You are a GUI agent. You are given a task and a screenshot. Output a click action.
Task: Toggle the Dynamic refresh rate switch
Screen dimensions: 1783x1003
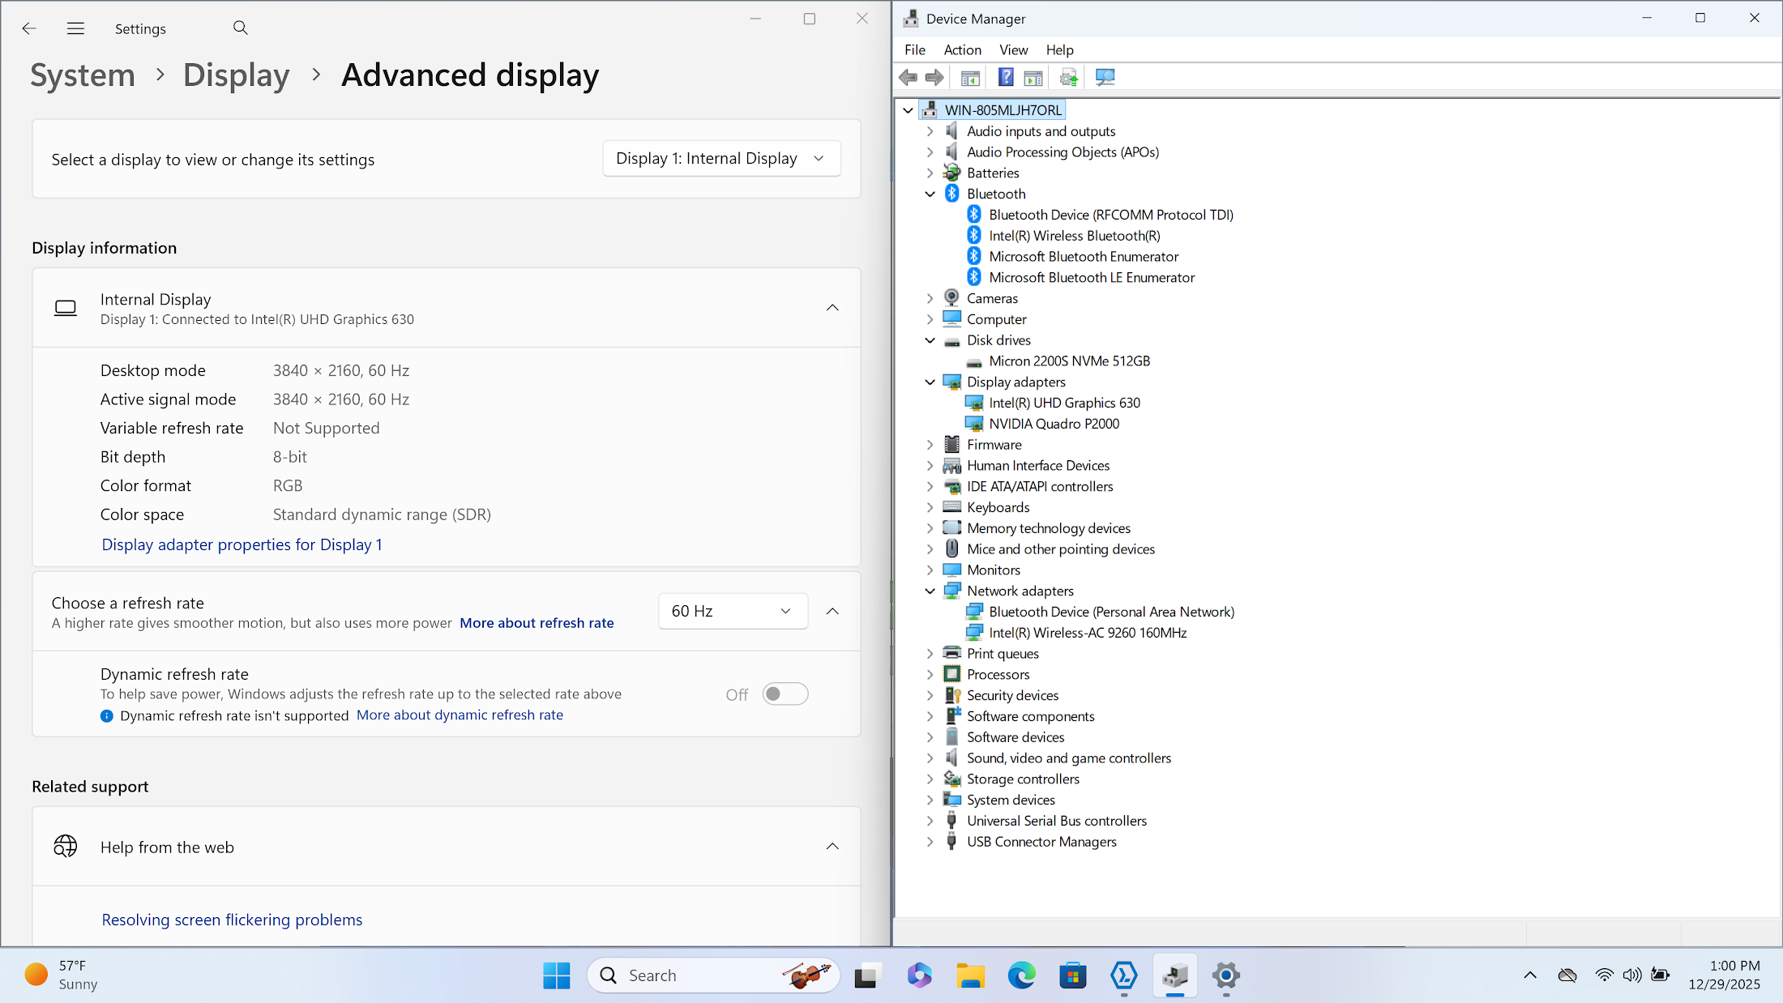pyautogui.click(x=785, y=694)
